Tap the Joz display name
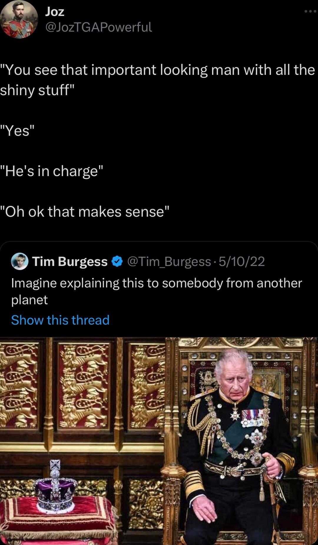This screenshot has width=318, height=545. (x=55, y=12)
